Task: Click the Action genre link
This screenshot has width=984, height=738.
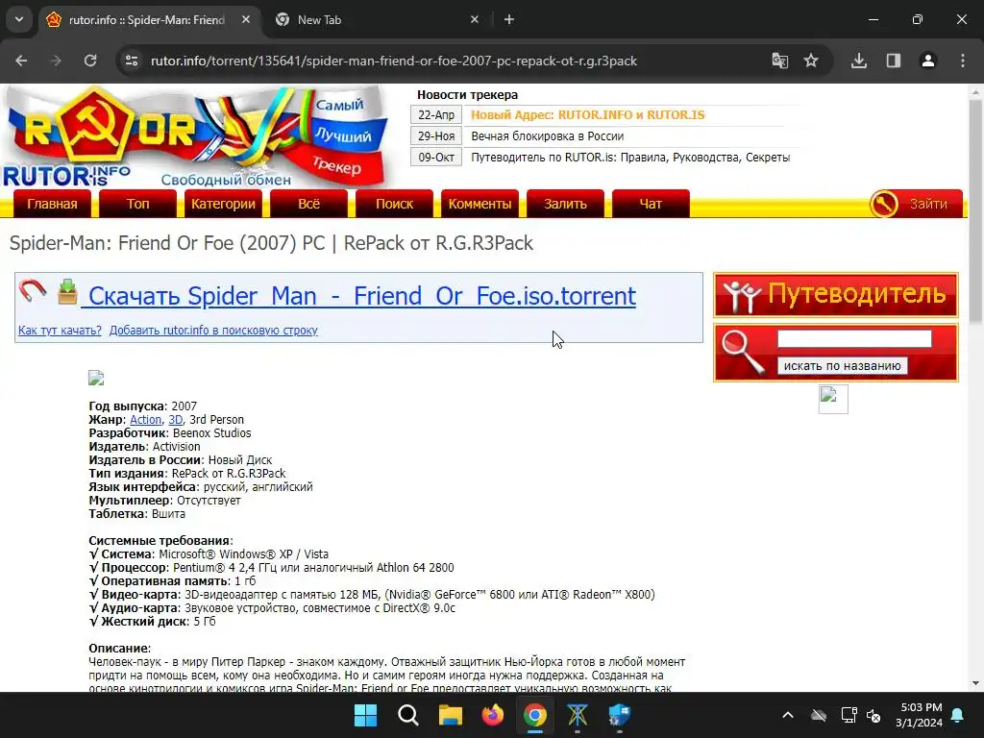Action: 146,420
